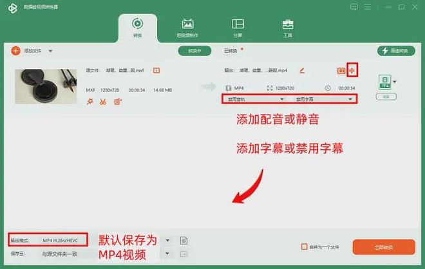Click the orange 全部转换 convert all button
425x269 pixels.
(x=384, y=247)
